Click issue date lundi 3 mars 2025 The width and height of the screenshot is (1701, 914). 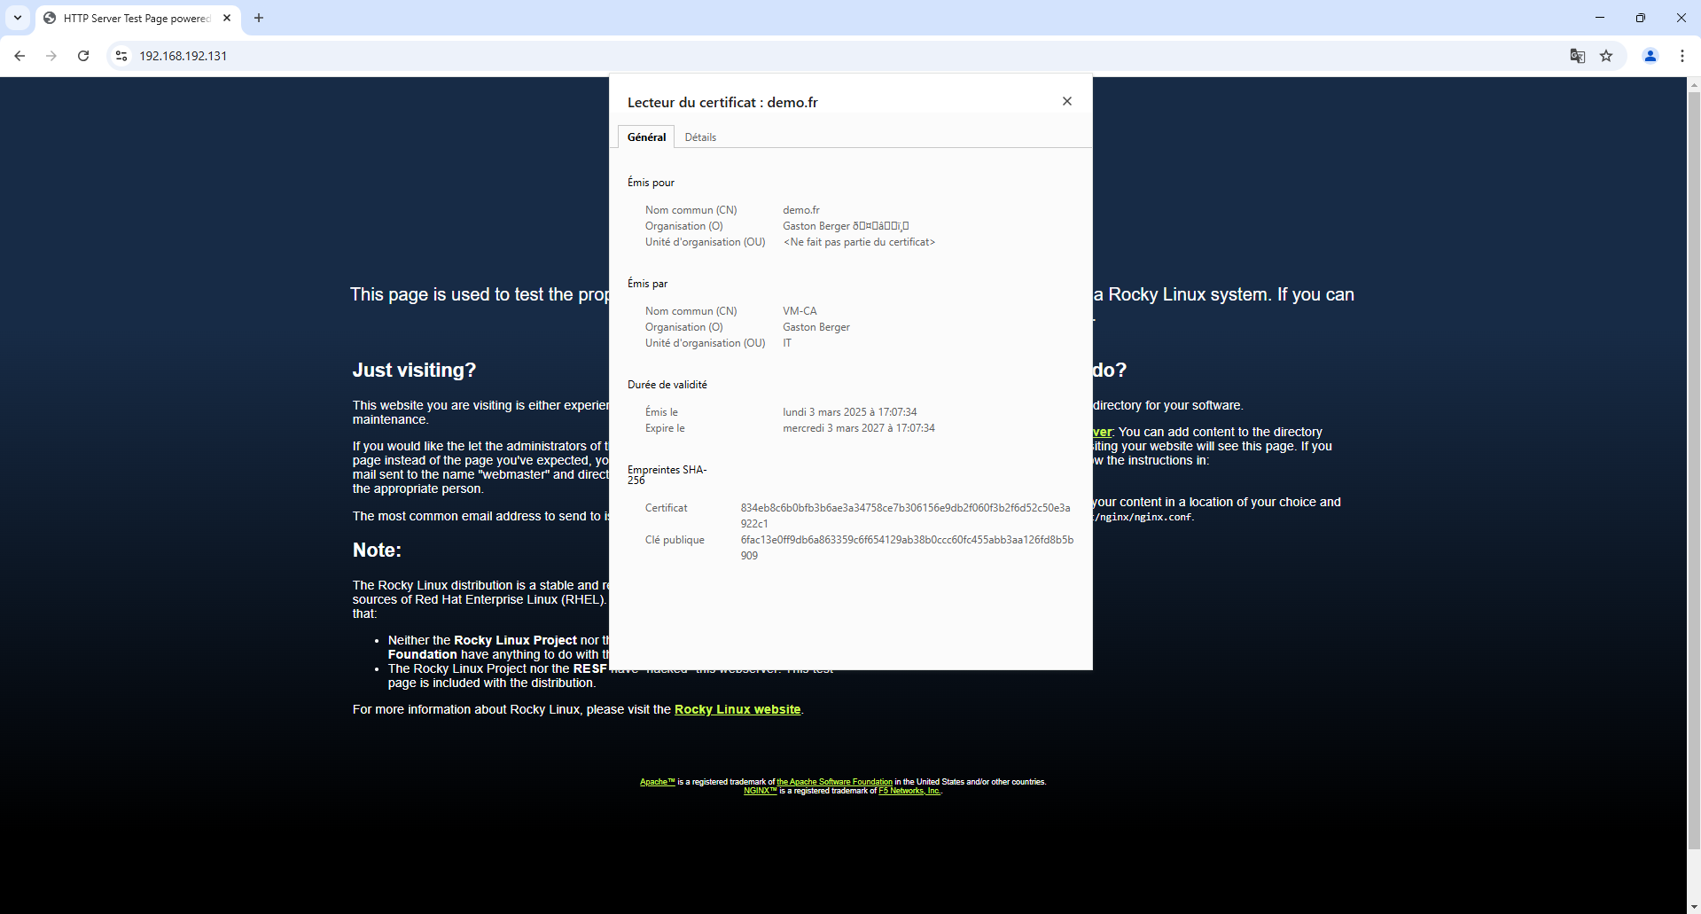849,412
